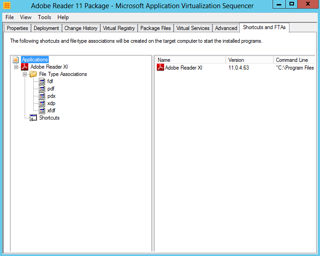The image size is (320, 256).
Task: Click the Shortcuts node icon
Action: 33,118
